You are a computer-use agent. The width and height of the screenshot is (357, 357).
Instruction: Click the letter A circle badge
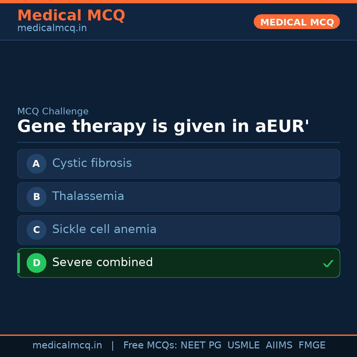coord(36,164)
